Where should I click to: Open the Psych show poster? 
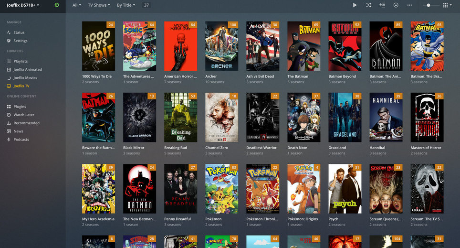[345, 189]
